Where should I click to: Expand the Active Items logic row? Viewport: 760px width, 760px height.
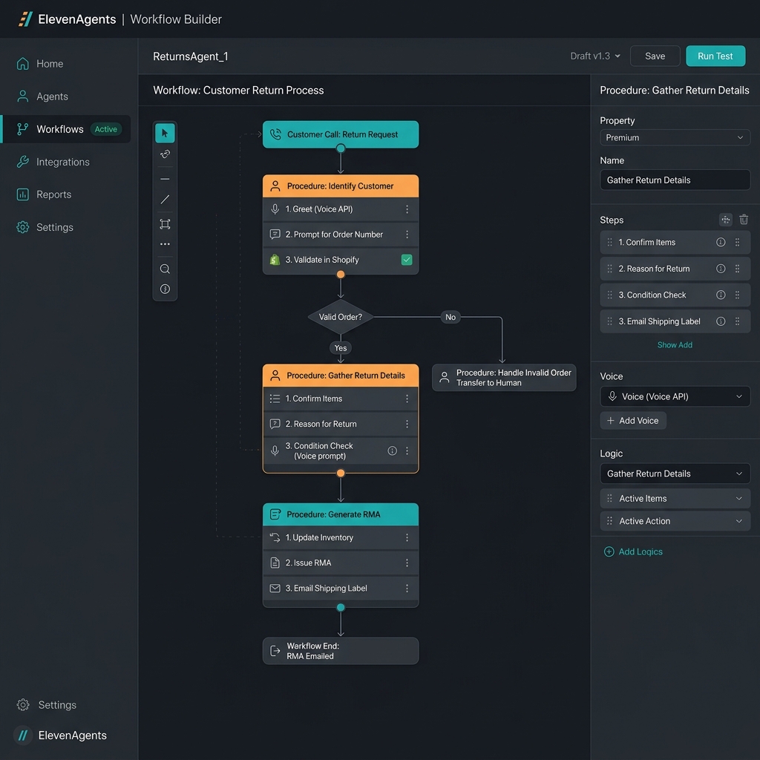[x=675, y=498]
